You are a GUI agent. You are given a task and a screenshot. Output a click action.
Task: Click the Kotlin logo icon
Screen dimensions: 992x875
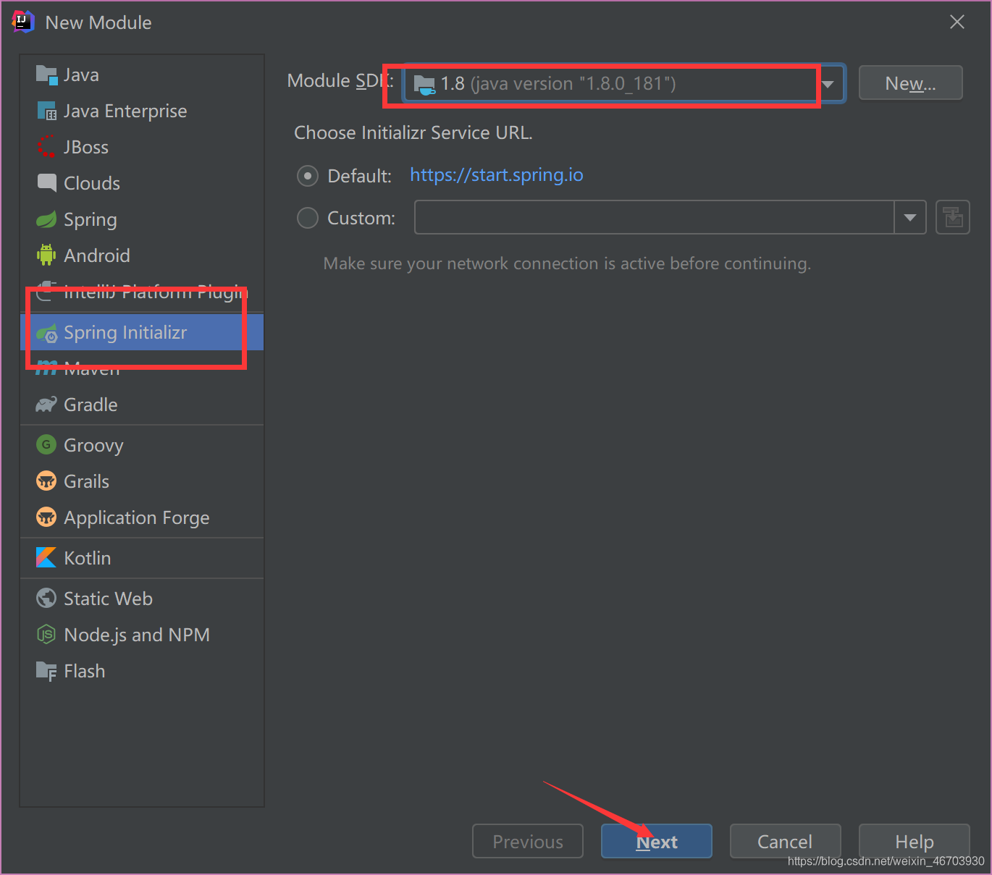tap(46, 557)
